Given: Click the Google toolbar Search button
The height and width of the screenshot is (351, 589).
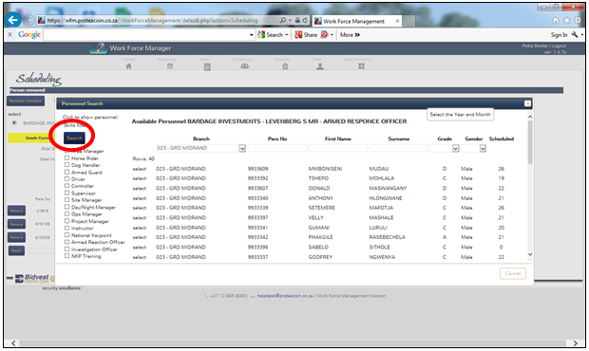Looking at the screenshot, I should pyautogui.click(x=271, y=35).
